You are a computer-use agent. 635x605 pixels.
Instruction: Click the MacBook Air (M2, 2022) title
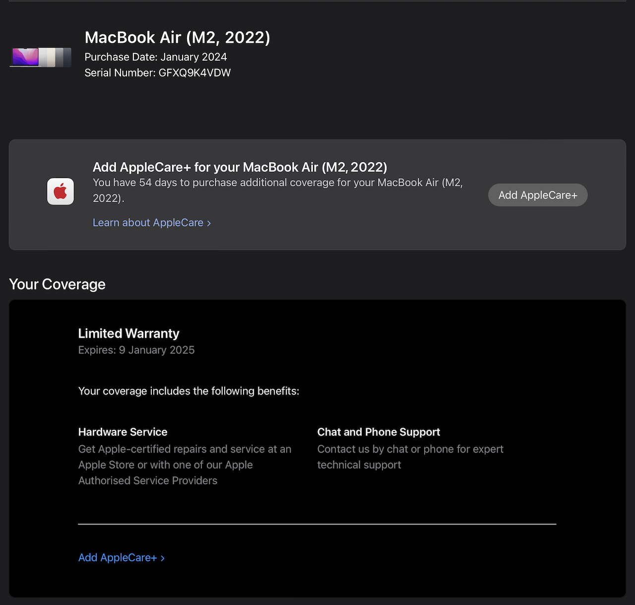tap(178, 37)
